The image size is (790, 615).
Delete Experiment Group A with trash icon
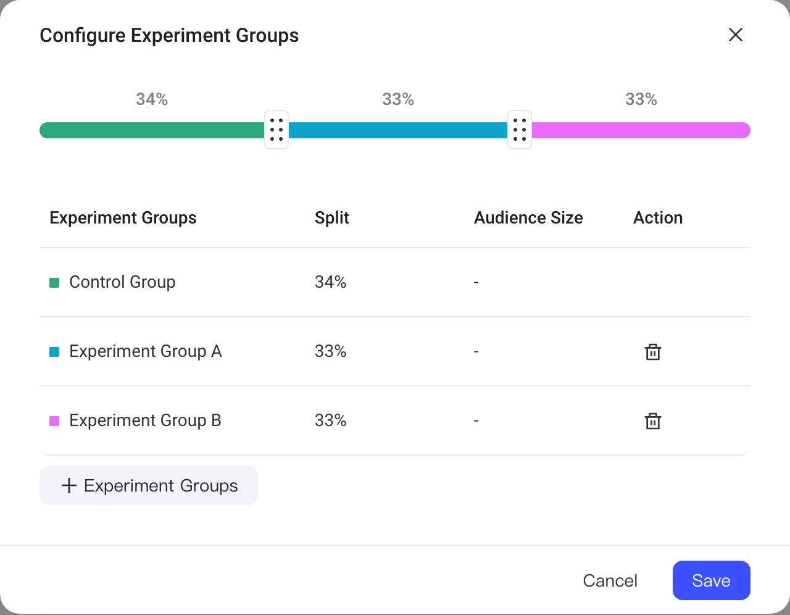(x=653, y=352)
